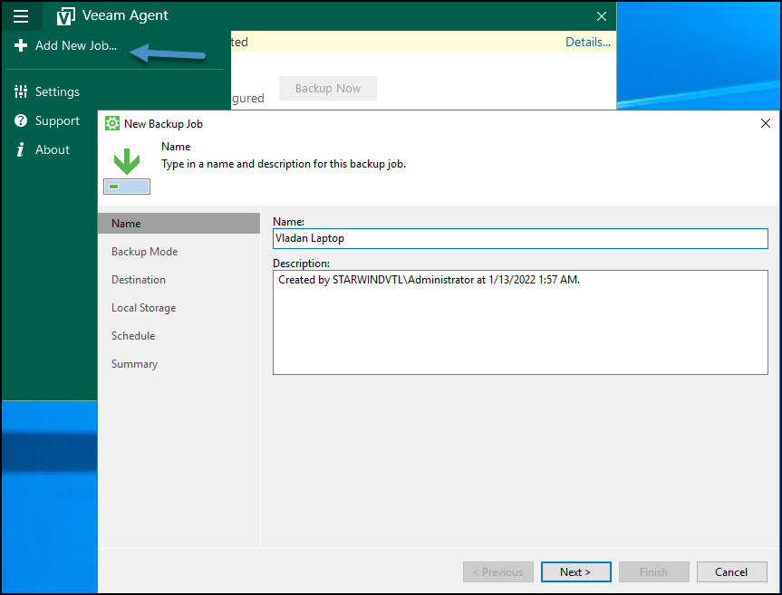The height and width of the screenshot is (595, 782).
Task: Close the New Backup Job dialog
Action: (x=766, y=123)
